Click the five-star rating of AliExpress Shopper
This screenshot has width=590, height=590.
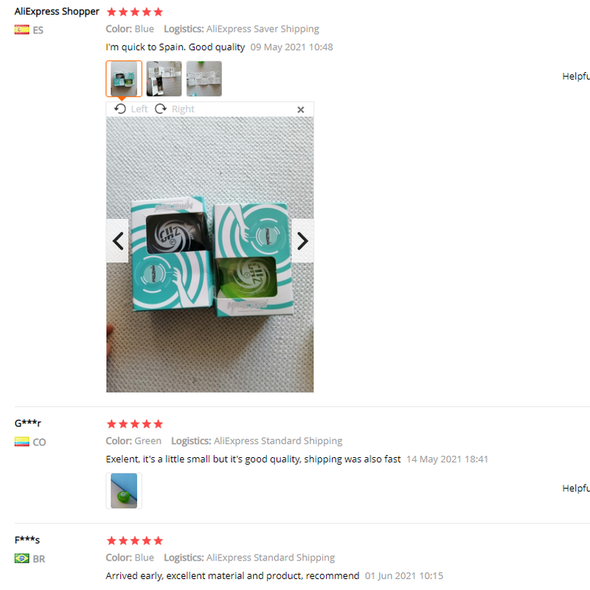[x=135, y=12]
